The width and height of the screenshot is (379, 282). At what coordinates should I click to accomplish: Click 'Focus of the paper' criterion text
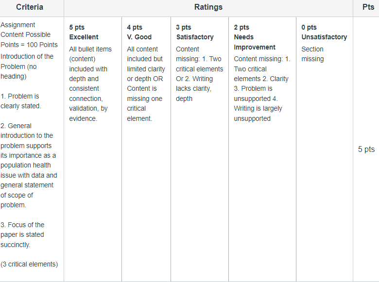[22, 235]
